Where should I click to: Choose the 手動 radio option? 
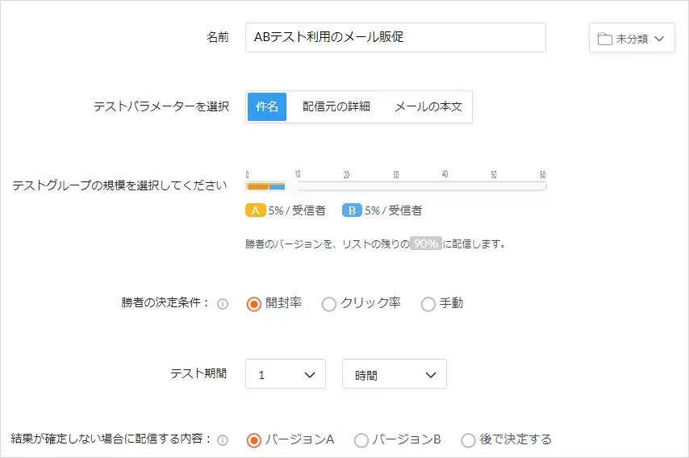click(428, 304)
